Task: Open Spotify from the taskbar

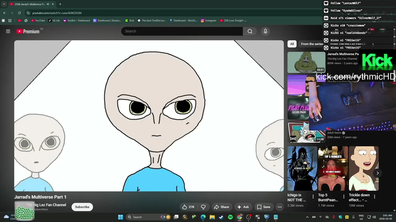Action: click(230, 217)
